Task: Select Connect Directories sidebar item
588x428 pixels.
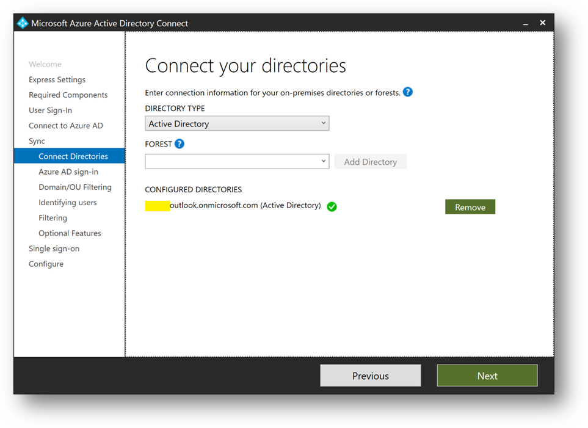Action: 70,156
